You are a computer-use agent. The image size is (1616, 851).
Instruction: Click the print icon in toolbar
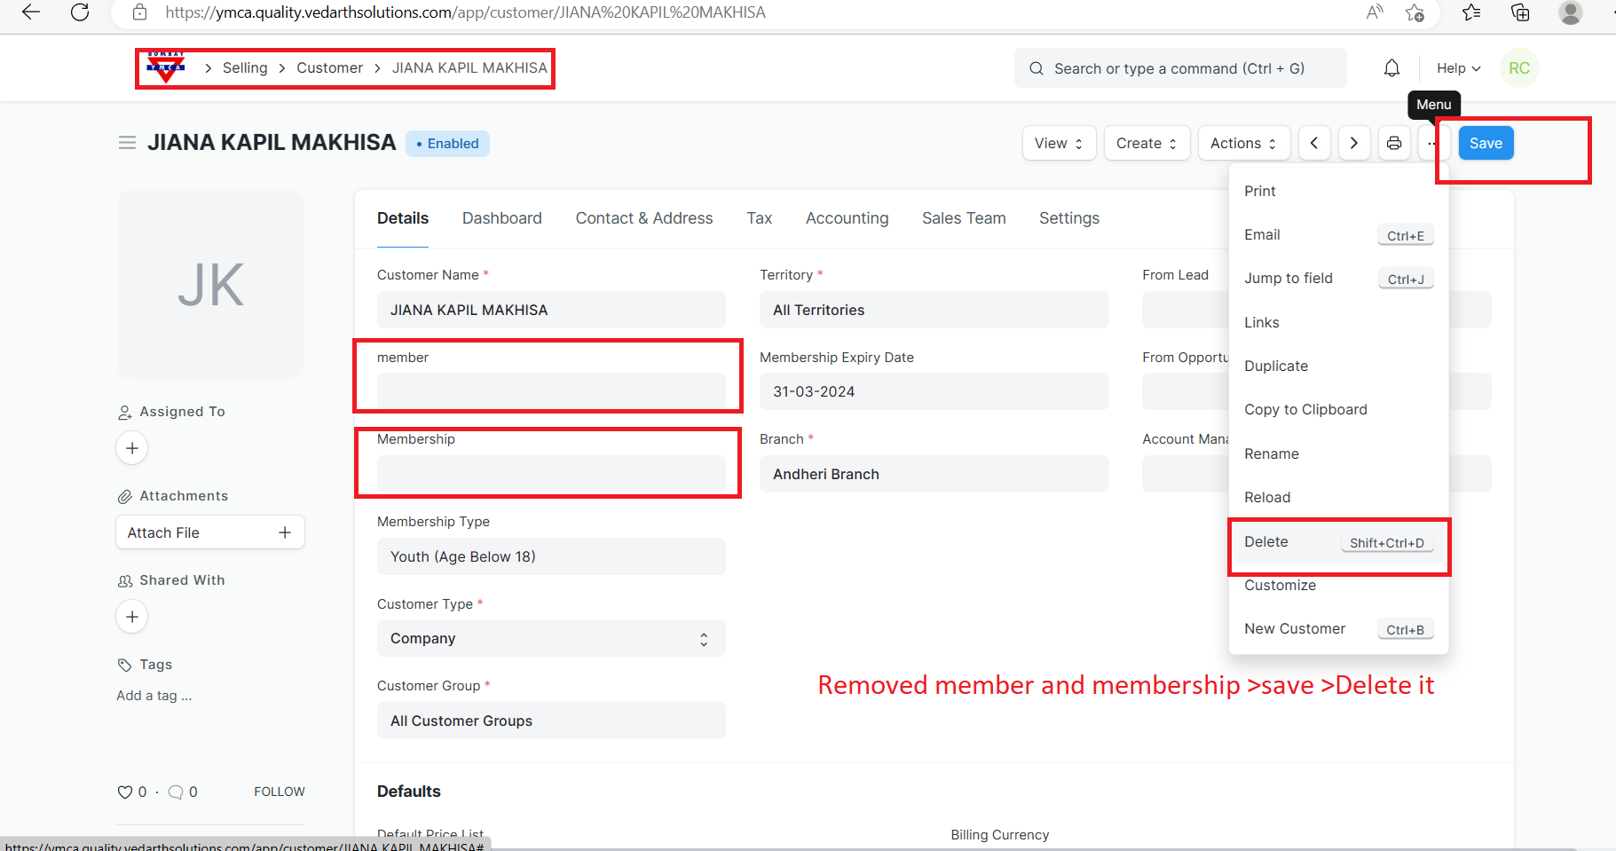pyautogui.click(x=1394, y=143)
